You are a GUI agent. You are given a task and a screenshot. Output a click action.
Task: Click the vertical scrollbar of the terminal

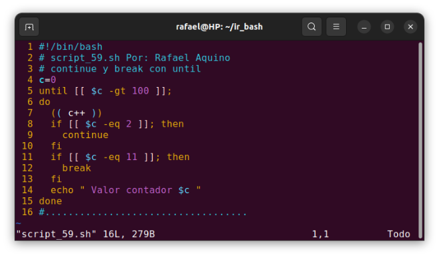coord(420,140)
